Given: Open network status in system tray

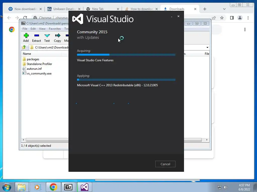Looking at the screenshot, I should tap(219, 187).
